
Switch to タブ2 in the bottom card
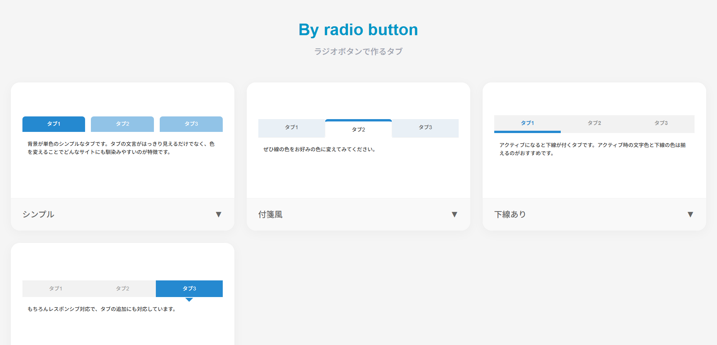coord(122,288)
